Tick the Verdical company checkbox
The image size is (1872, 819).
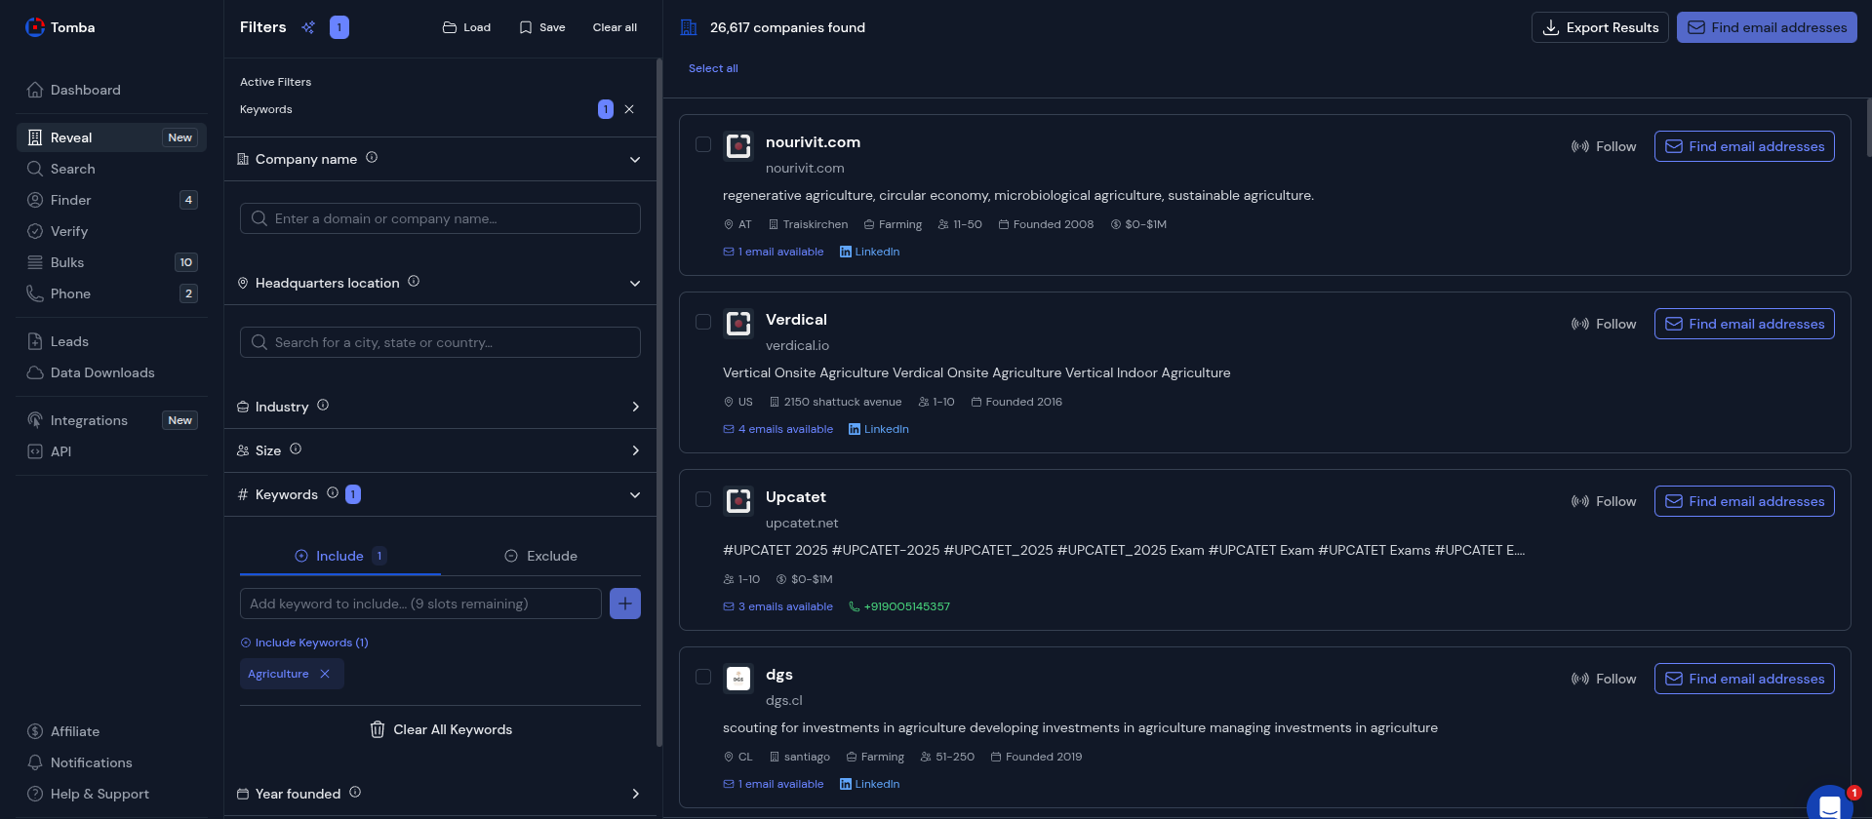(x=703, y=322)
